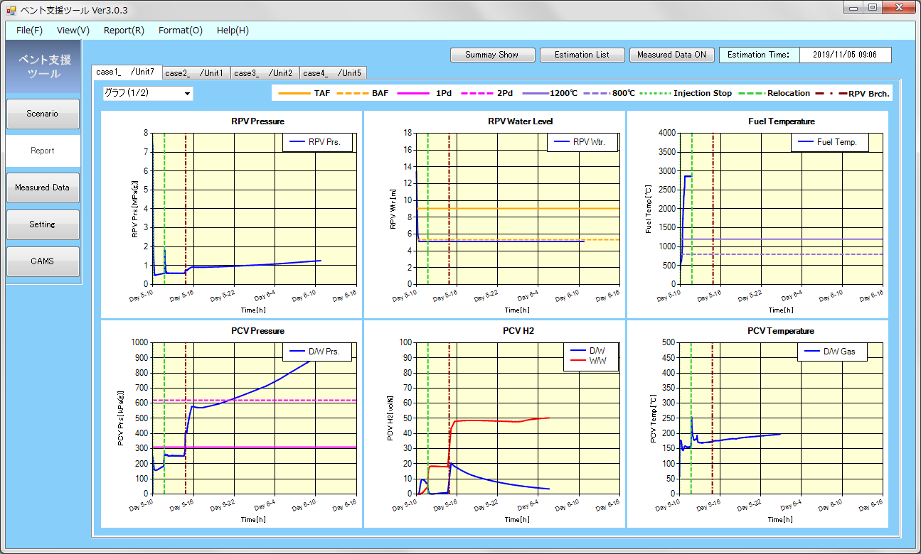Switch to the case4_ /Unit5 tab
921x554 pixels.
[334, 73]
